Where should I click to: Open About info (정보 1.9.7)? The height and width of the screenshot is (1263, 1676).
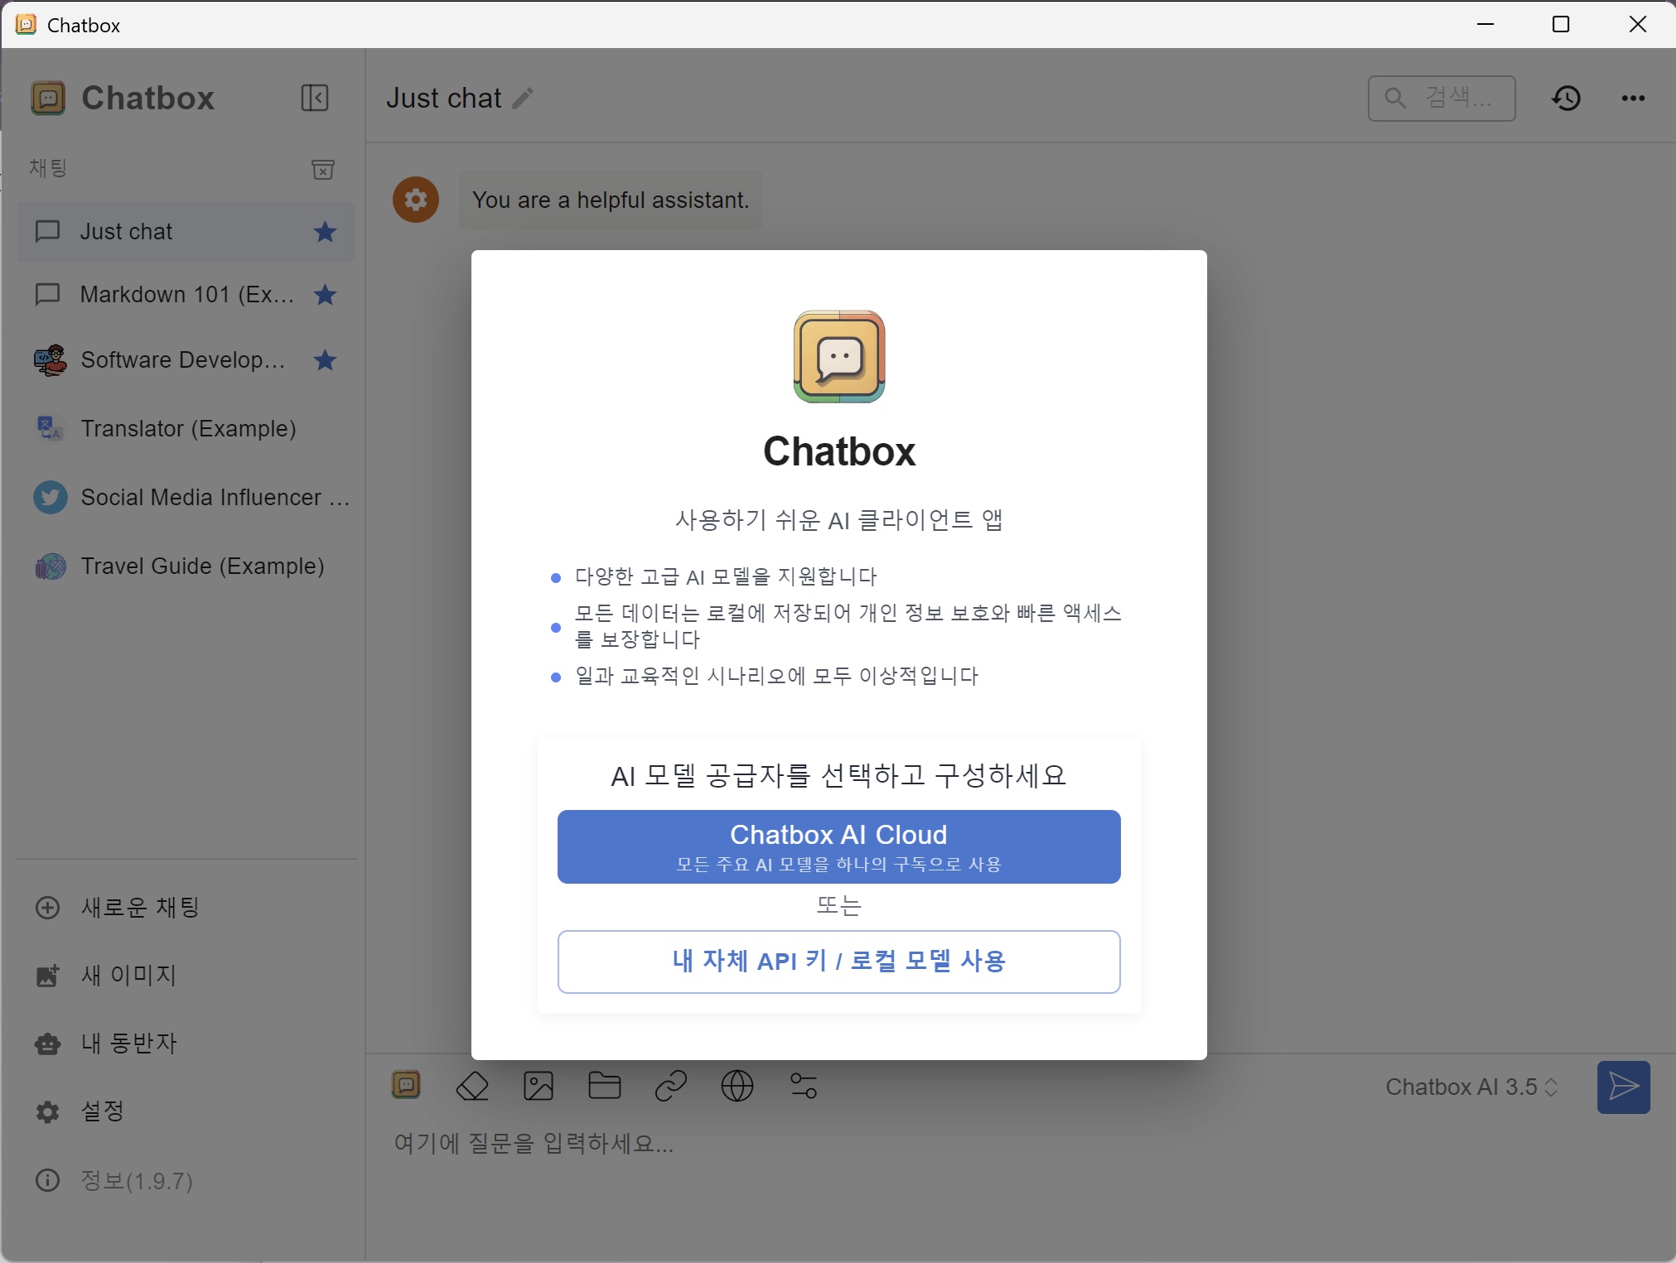[x=186, y=1180]
